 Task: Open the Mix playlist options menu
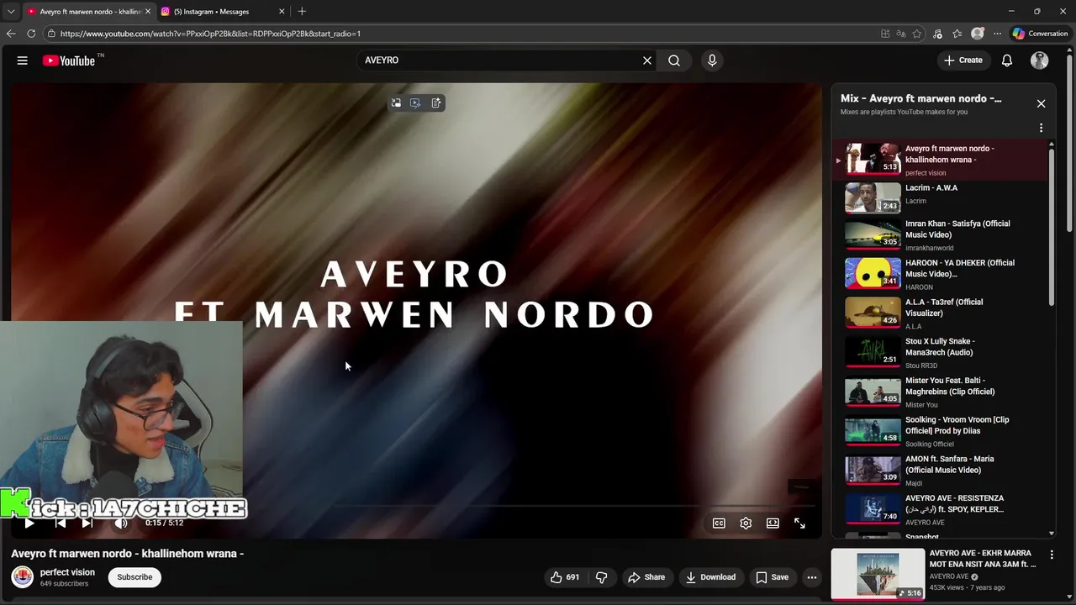point(1041,128)
